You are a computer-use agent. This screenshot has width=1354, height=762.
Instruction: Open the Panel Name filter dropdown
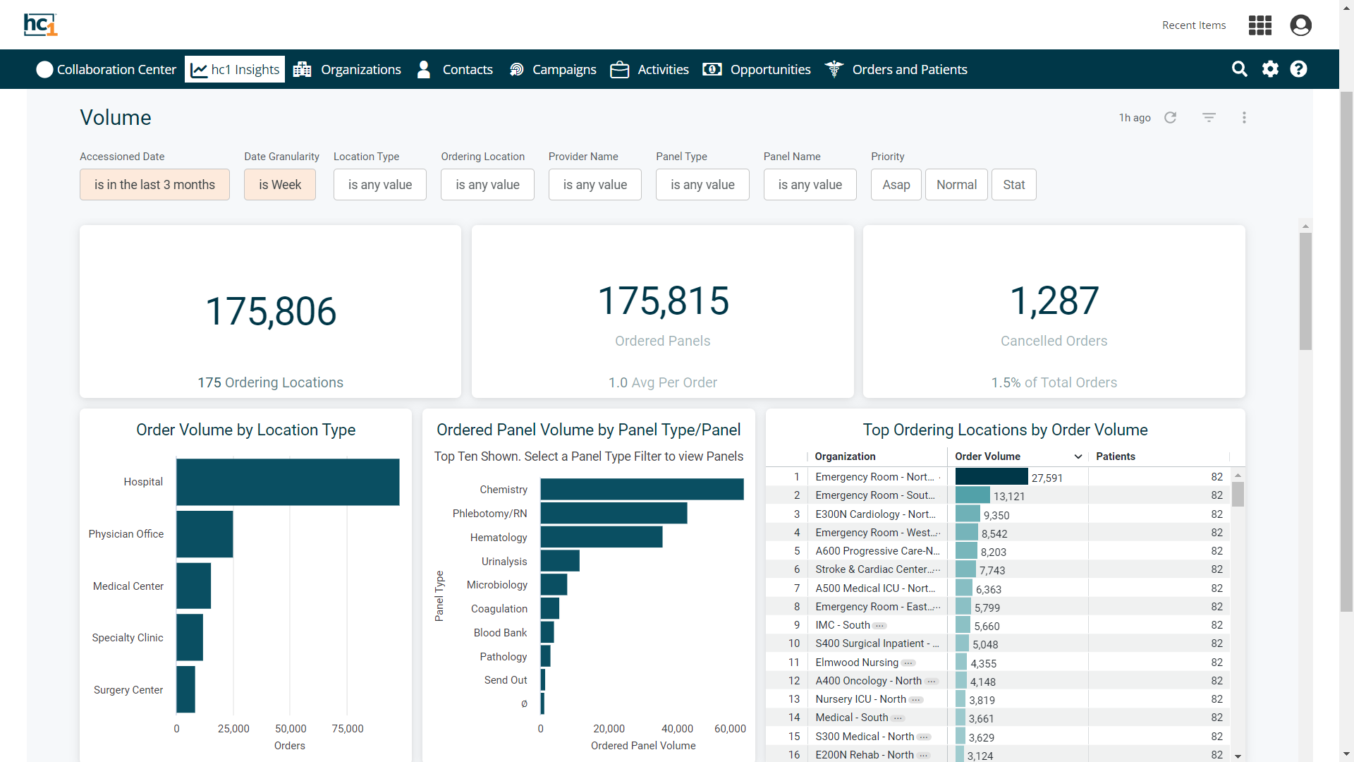tap(810, 184)
